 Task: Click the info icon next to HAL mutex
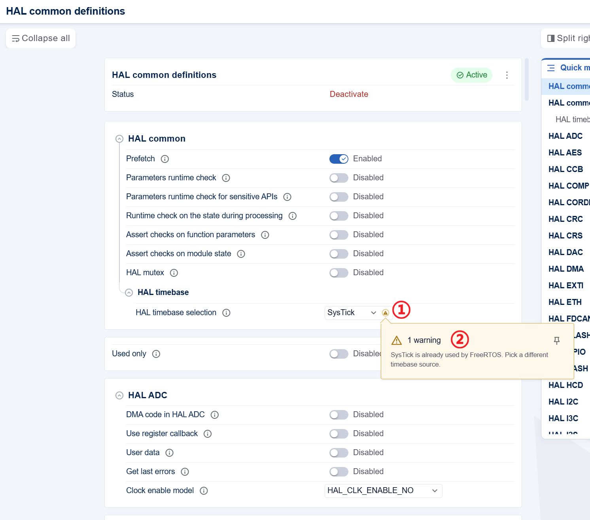pyautogui.click(x=174, y=273)
